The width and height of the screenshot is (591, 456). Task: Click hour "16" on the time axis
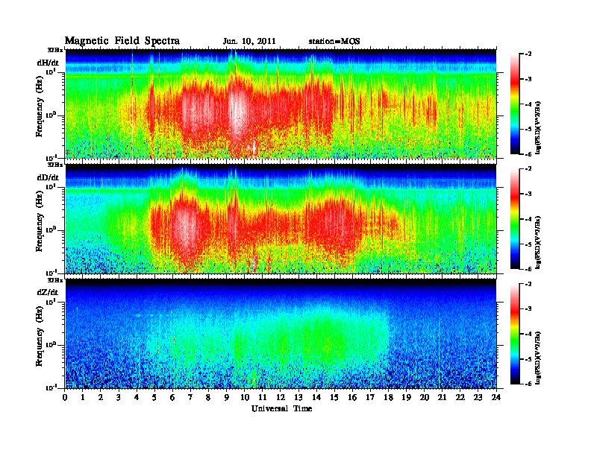coord(352,397)
